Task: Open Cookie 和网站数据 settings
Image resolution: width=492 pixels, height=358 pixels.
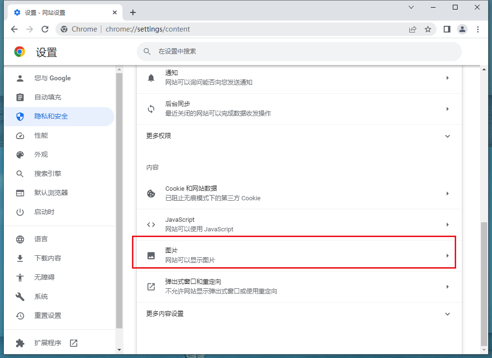Action: [x=299, y=194]
